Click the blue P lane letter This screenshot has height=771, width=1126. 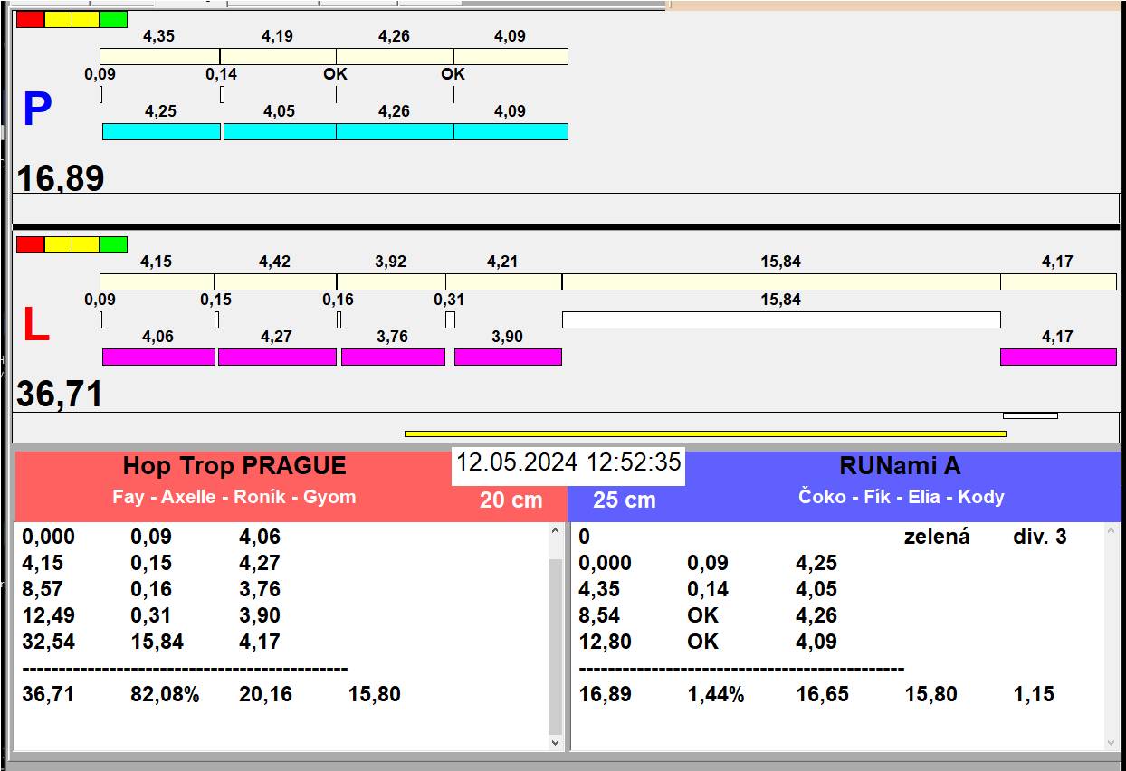click(x=36, y=110)
